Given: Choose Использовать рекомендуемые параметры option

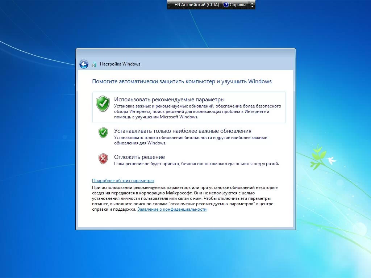Looking at the screenshot, I should click(x=189, y=107).
